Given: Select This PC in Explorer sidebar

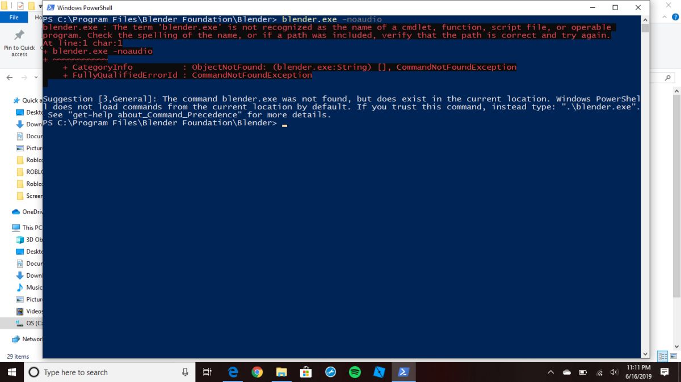Looking at the screenshot, I should tap(27, 227).
